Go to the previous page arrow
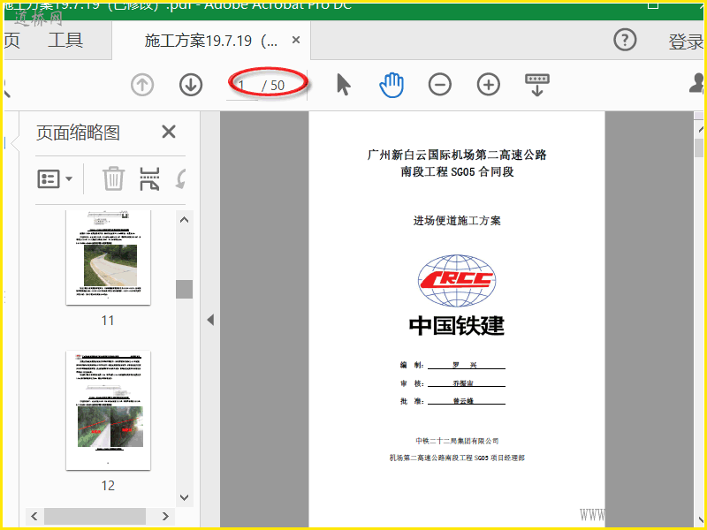The image size is (707, 530). coord(142,85)
